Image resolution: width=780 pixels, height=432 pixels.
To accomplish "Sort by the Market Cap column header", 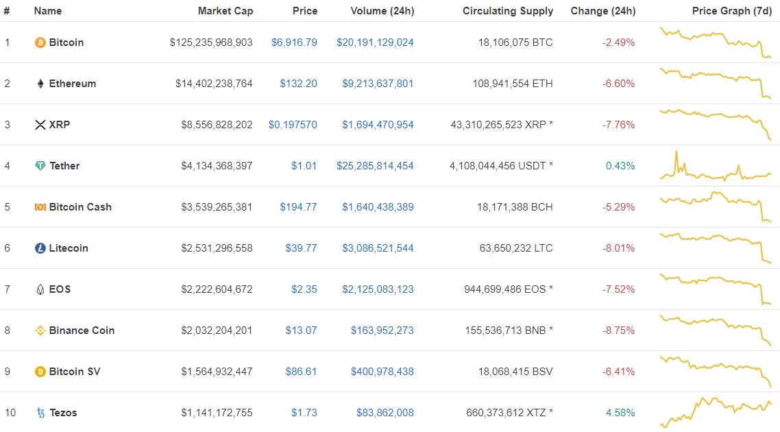I will [x=226, y=11].
